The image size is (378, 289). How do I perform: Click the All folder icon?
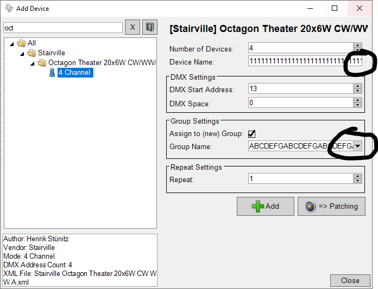21,43
